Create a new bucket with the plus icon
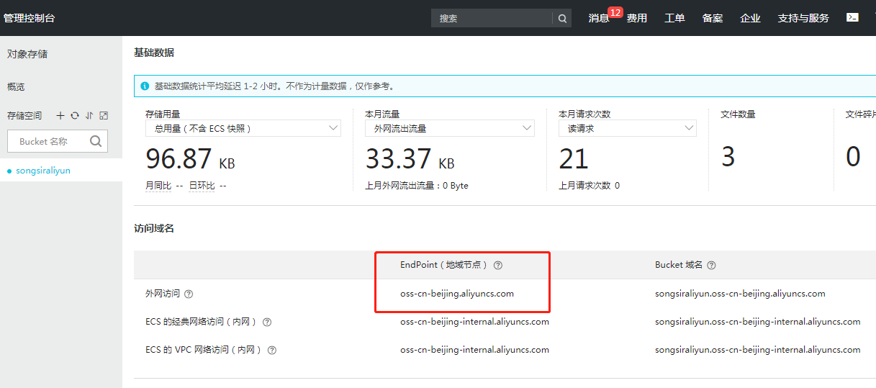This screenshot has width=876, height=388. [x=60, y=115]
